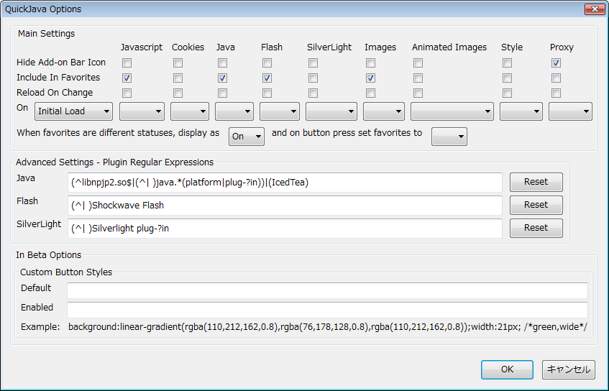Check Include In Favorites for Cookies
The height and width of the screenshot is (391, 609).
[x=178, y=78]
